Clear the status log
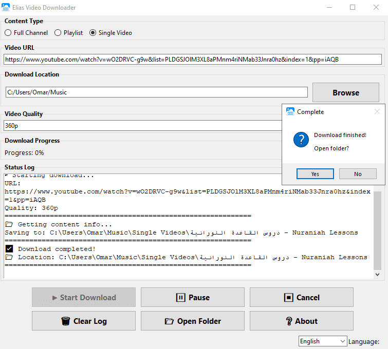 [84, 321]
